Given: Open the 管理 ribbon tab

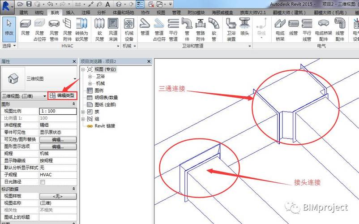Looking at the screenshot, I should coord(176,13).
